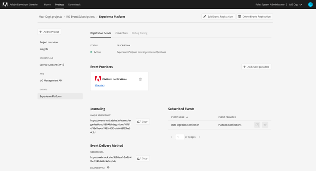The image size is (316, 171).
Task: Click Add to Project button
Action: [x=49, y=32]
